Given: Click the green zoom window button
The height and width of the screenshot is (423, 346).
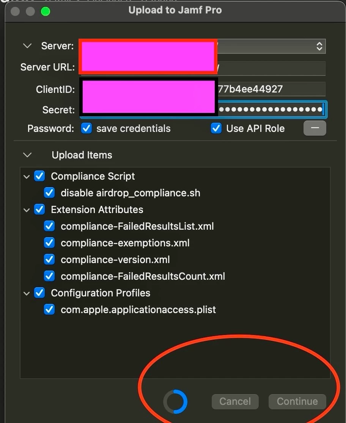Looking at the screenshot, I should (x=46, y=12).
